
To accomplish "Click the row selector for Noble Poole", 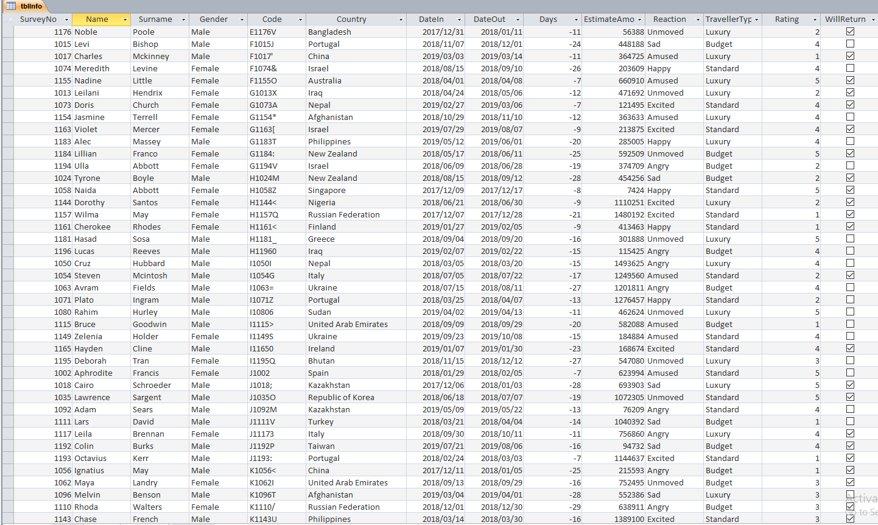I will 7,32.
